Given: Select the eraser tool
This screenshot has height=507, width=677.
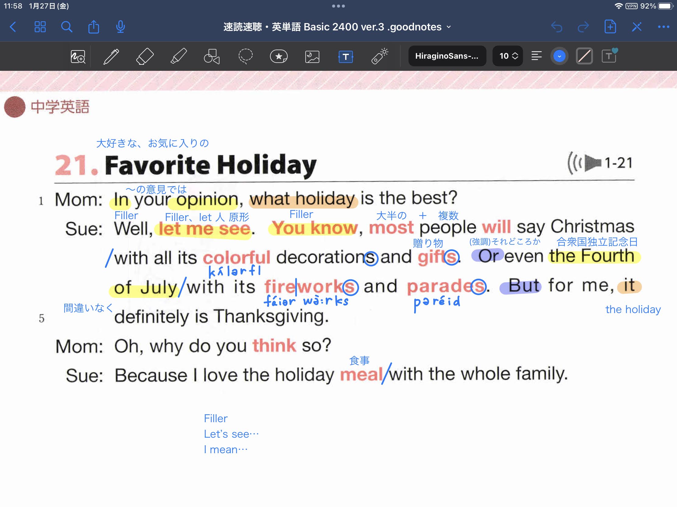Looking at the screenshot, I should coord(145,56).
